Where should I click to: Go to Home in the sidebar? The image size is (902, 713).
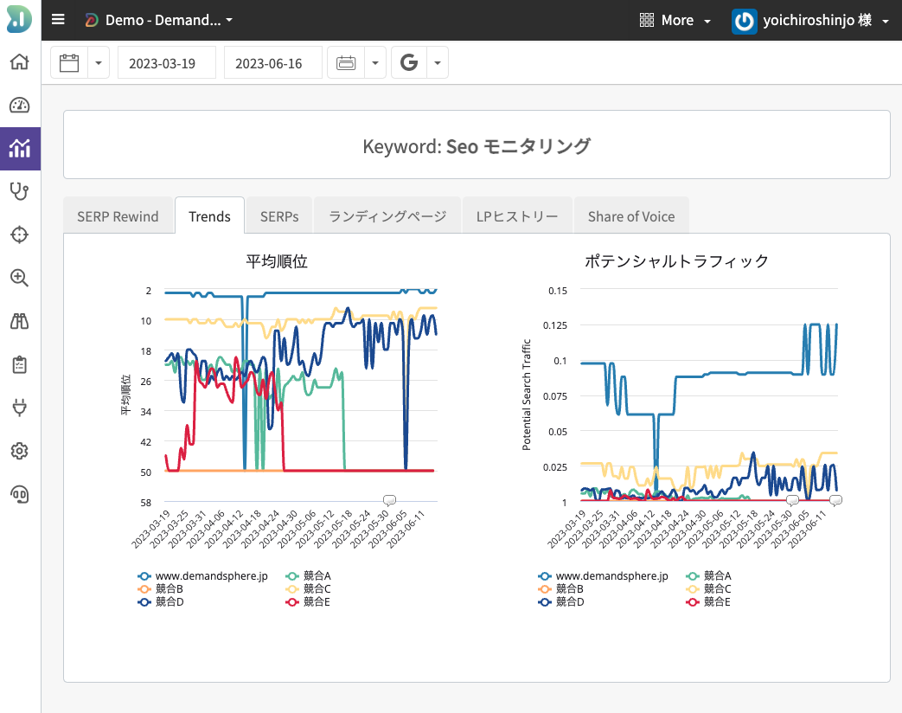20,61
